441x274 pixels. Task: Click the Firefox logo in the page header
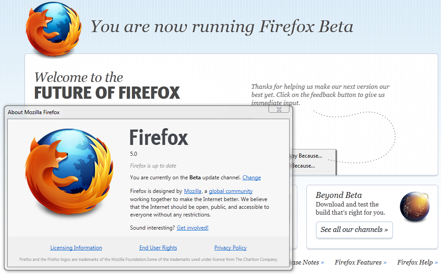coord(54,29)
